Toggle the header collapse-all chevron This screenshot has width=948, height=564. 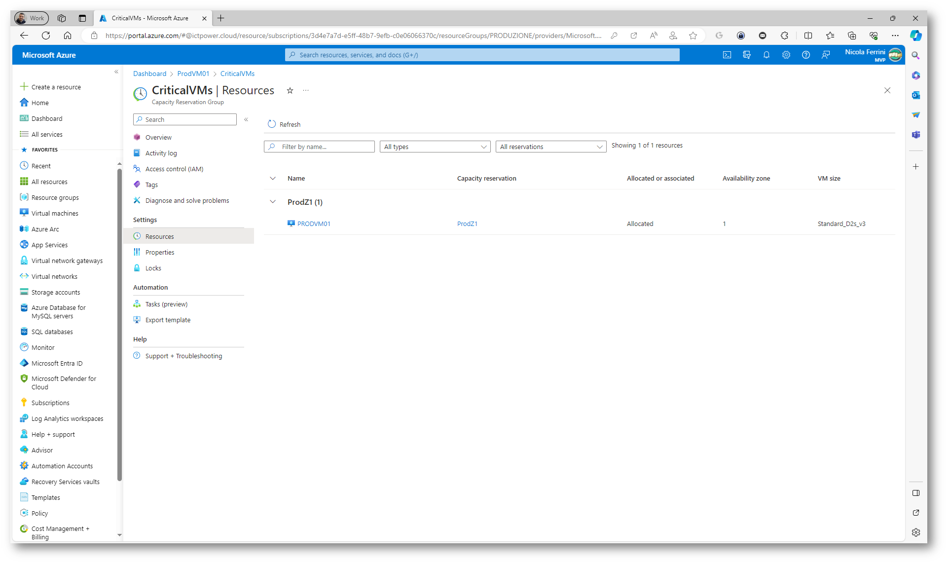click(273, 178)
